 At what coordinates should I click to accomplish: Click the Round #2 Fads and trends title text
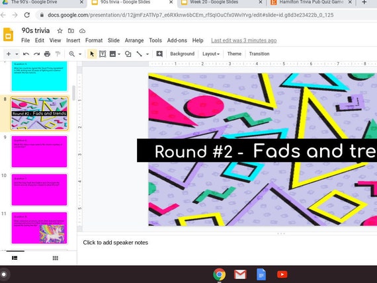tap(266, 151)
